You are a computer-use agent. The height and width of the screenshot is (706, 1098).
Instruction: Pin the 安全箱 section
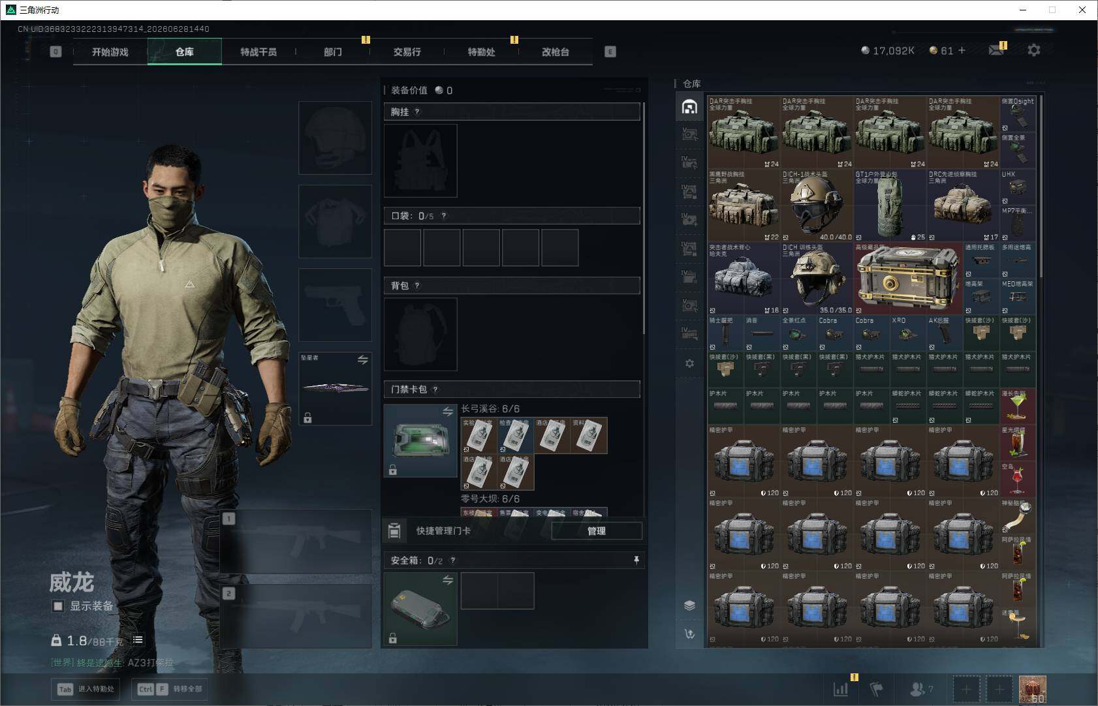(x=636, y=560)
